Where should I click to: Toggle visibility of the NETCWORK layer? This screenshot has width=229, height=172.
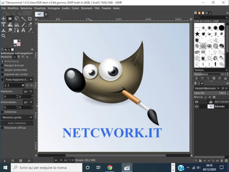pos(197,102)
